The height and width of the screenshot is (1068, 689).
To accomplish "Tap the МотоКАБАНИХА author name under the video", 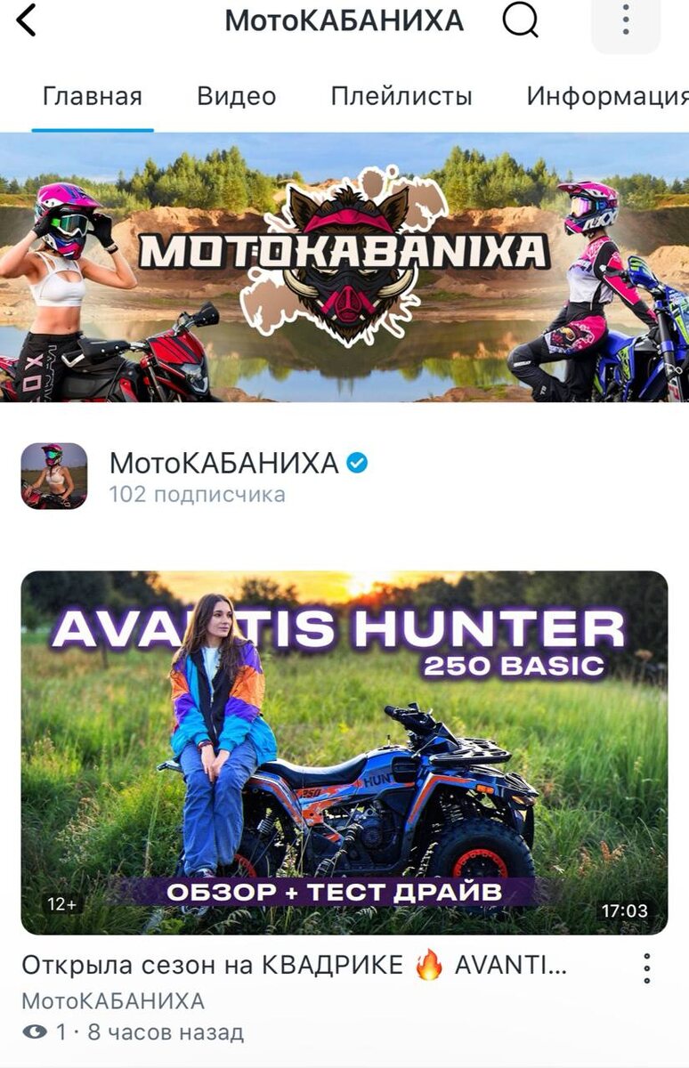I will 113,1001.
